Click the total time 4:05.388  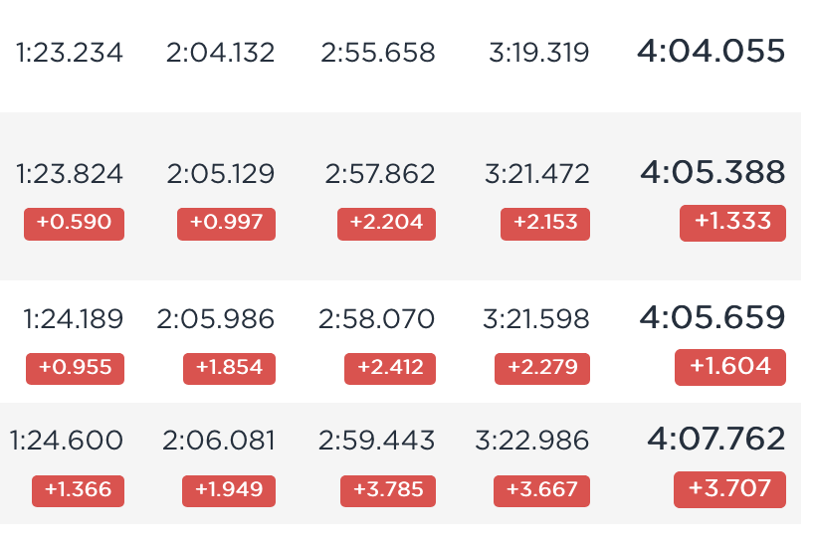pos(713,172)
